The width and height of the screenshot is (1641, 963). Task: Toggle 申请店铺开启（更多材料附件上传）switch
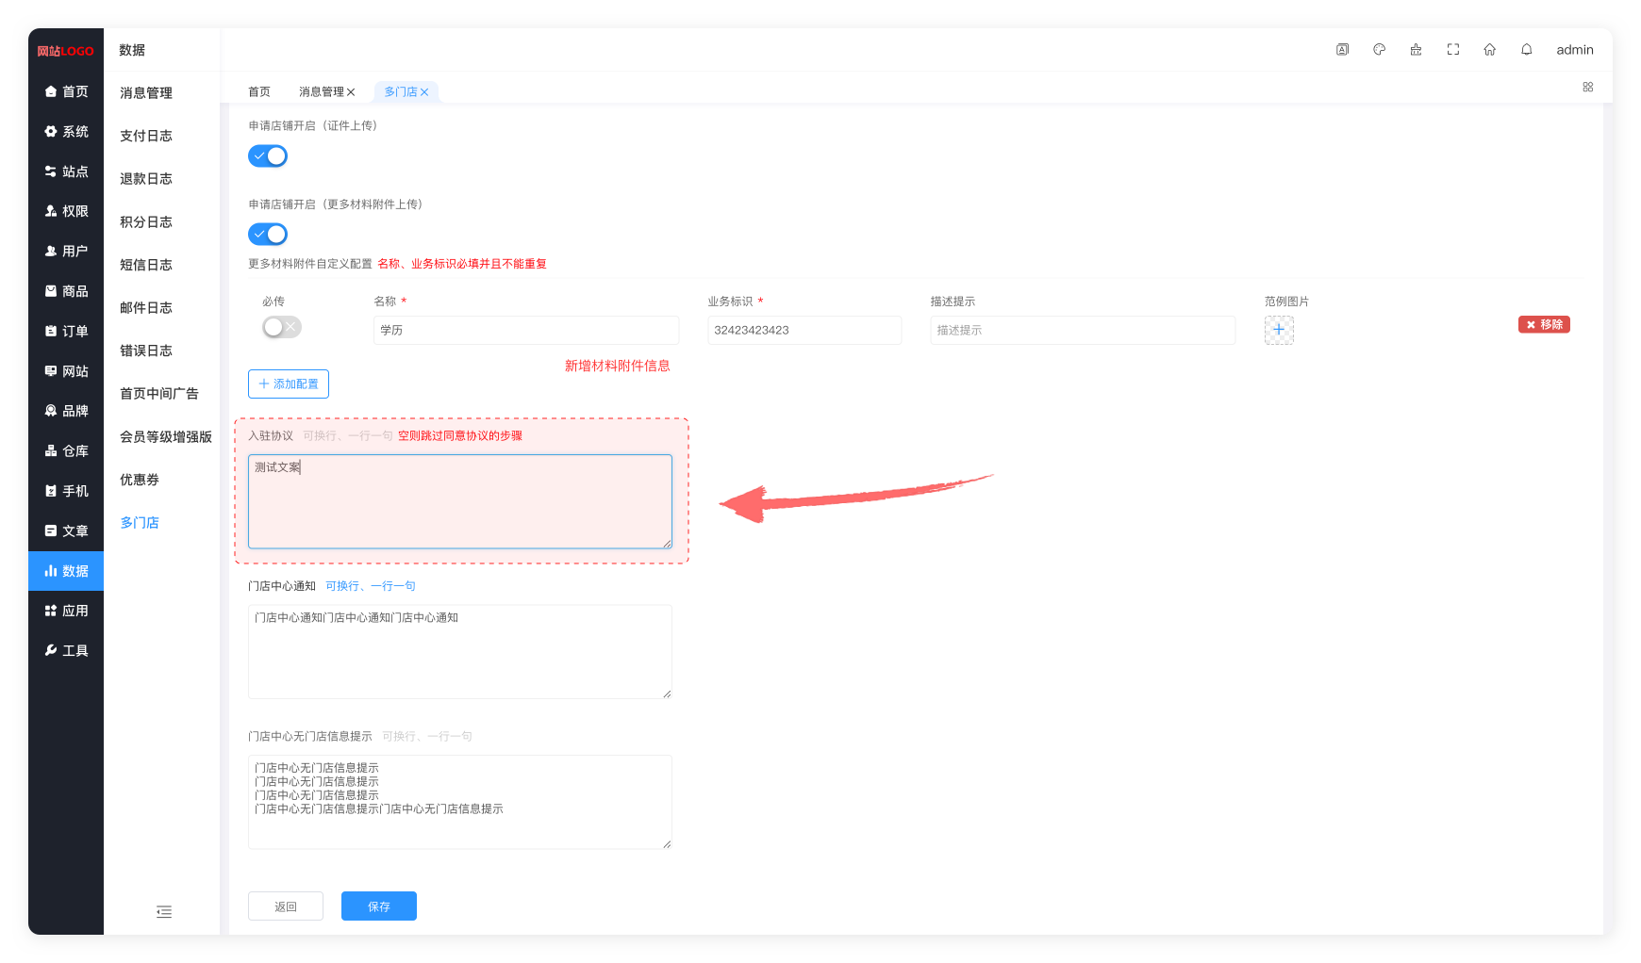[268, 235]
